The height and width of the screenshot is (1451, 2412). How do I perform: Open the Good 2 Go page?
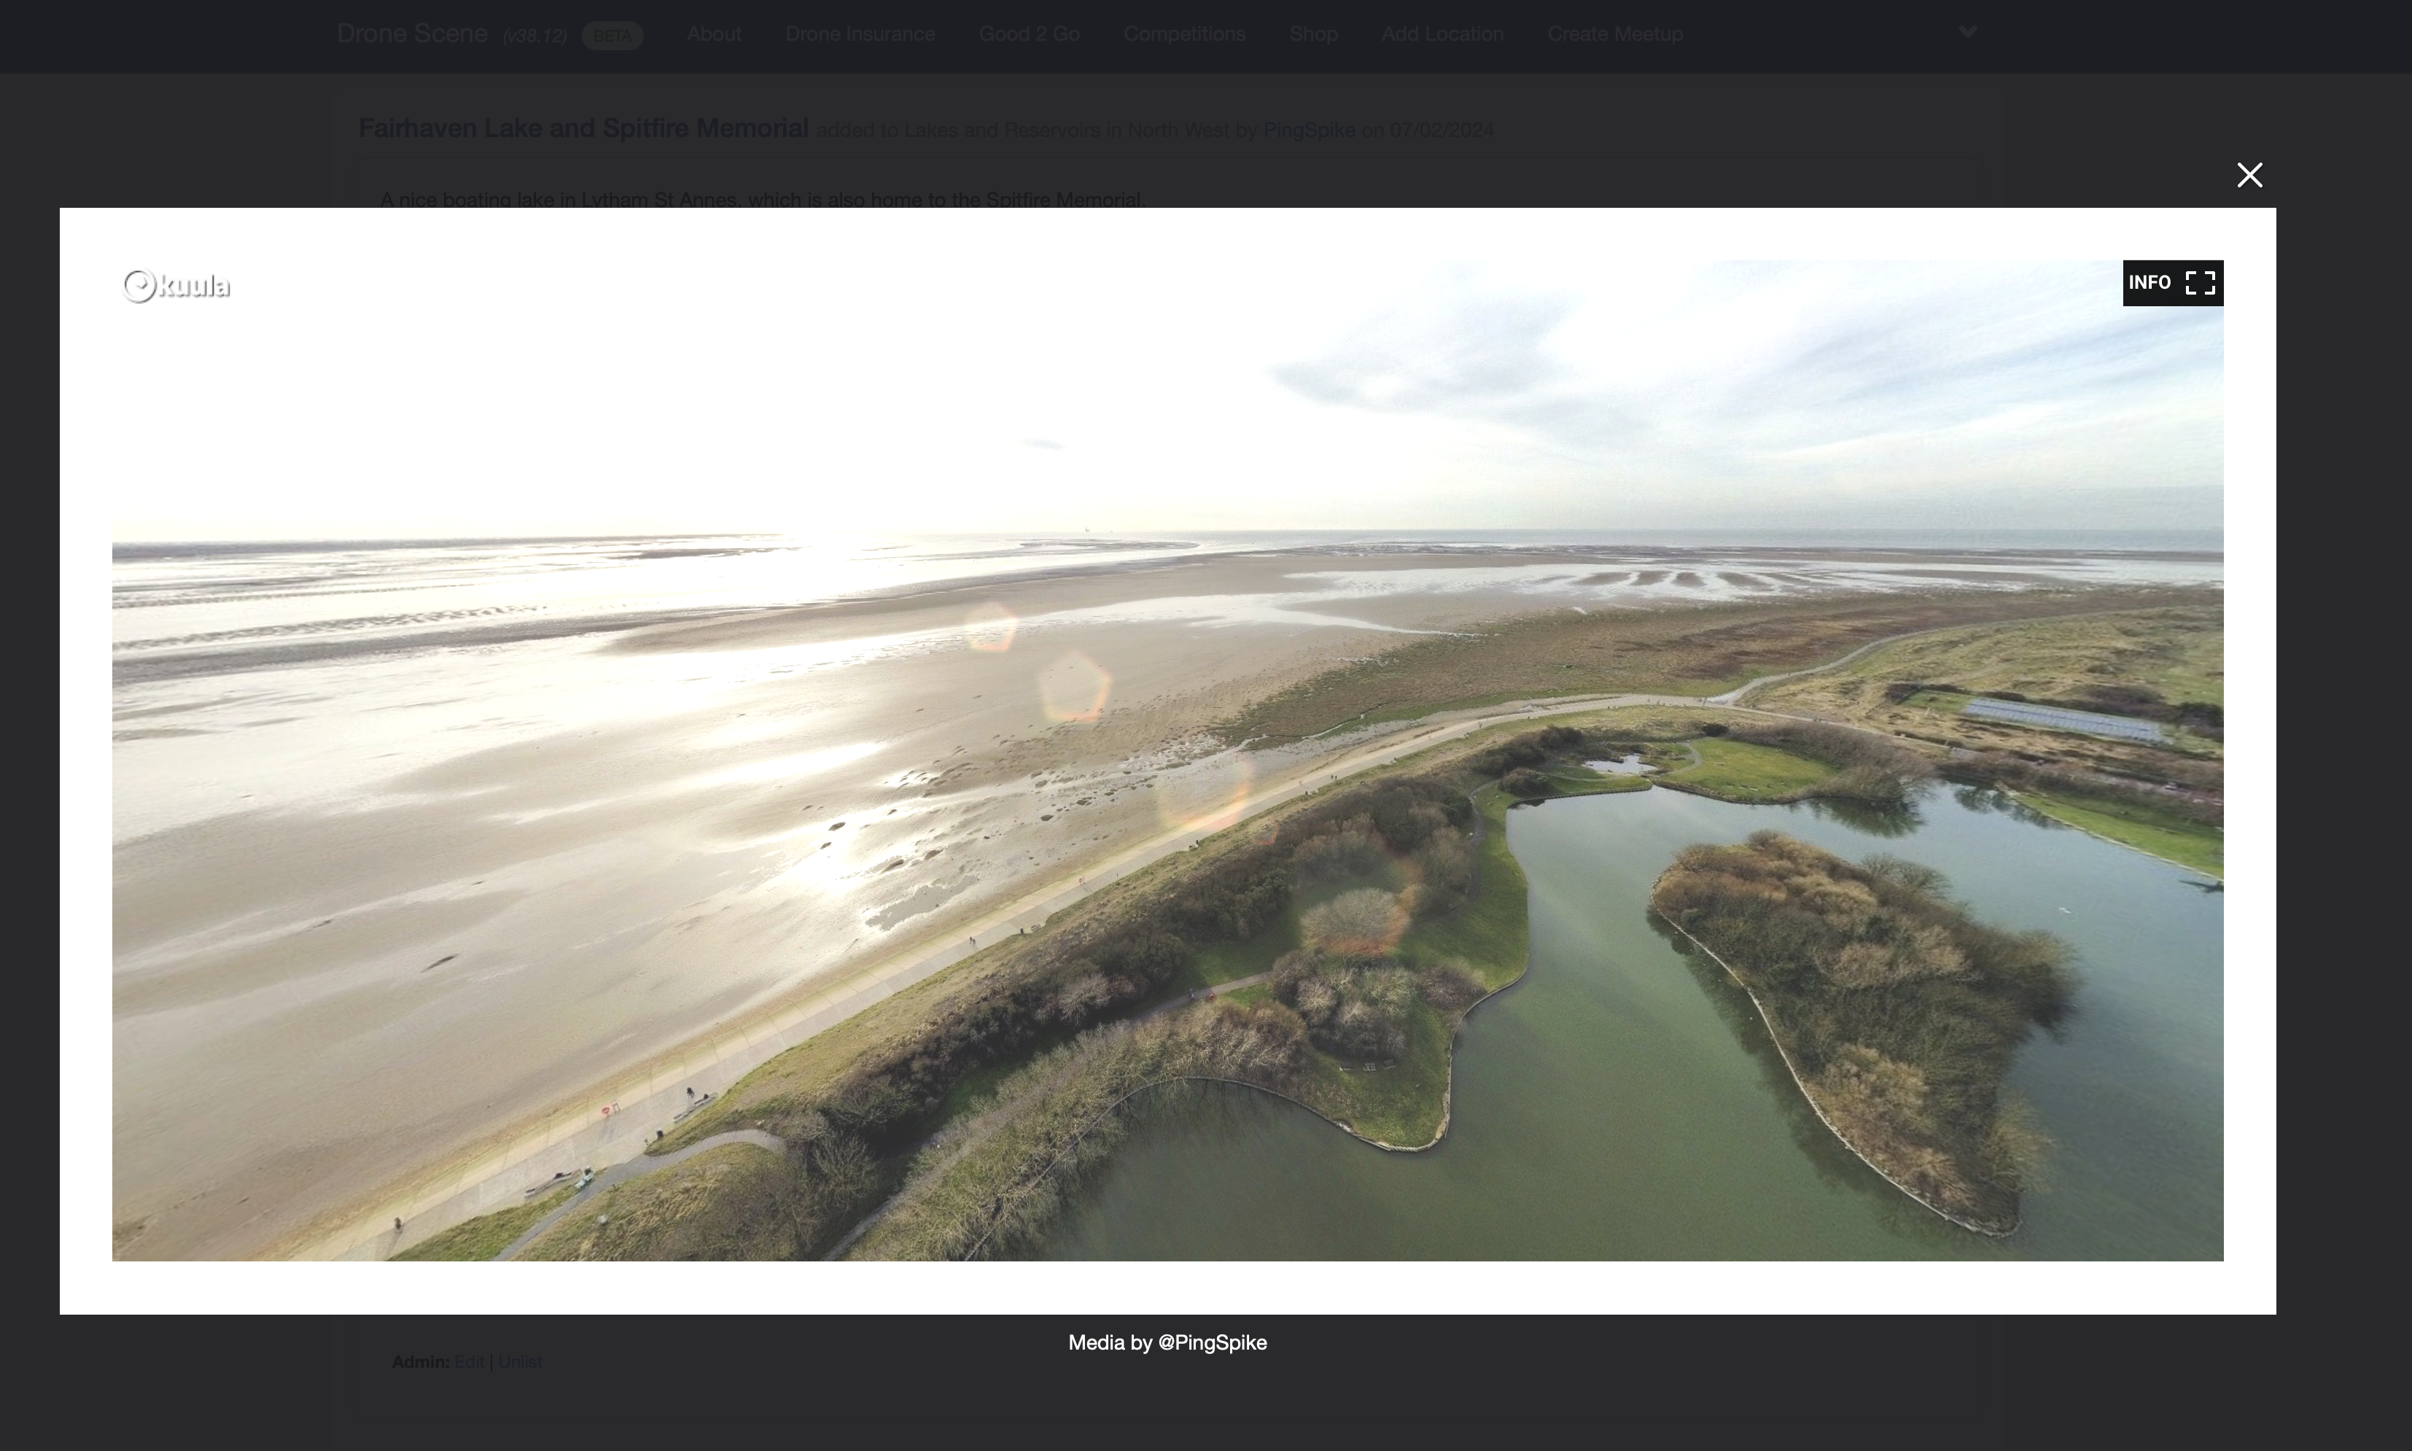(1029, 34)
